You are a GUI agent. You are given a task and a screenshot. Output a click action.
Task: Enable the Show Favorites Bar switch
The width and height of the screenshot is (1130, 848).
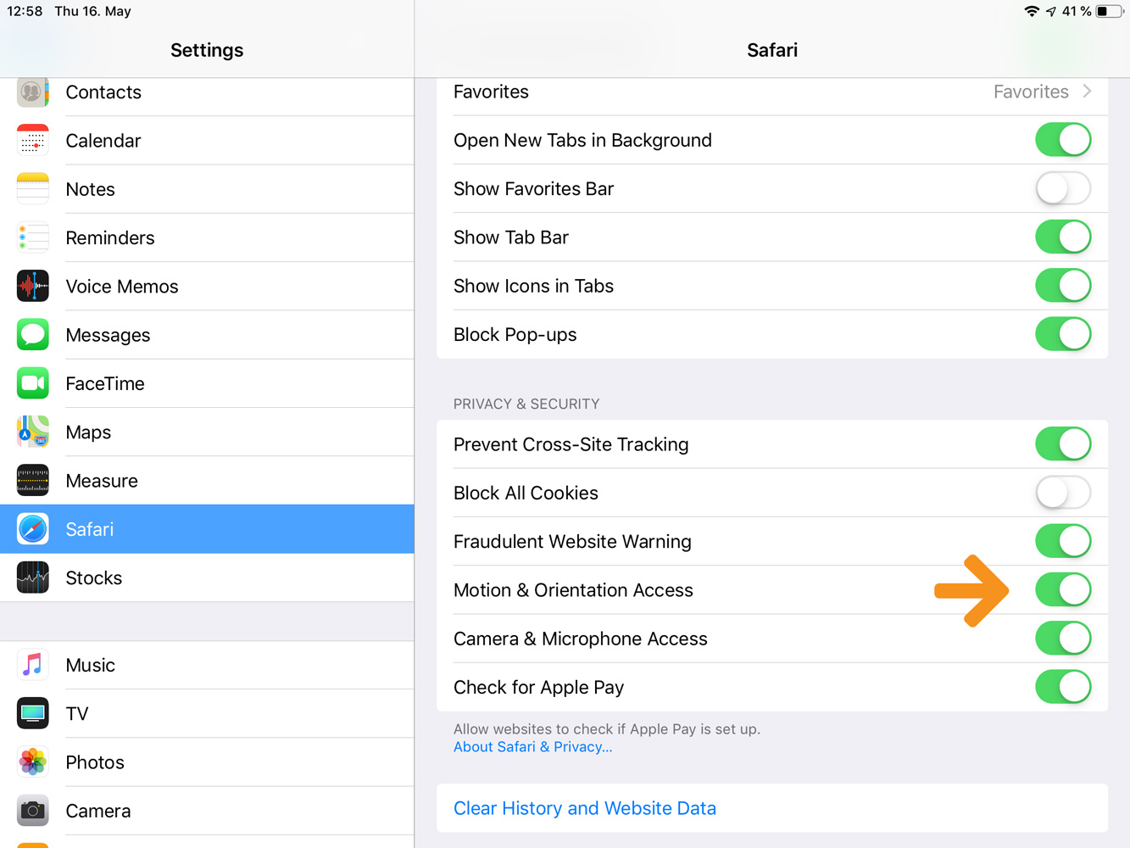point(1062,188)
